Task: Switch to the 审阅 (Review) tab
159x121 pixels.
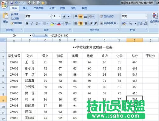Action: (74, 8)
